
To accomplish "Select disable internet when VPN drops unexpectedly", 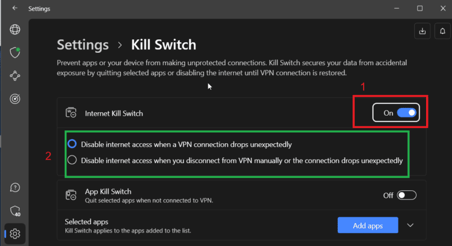I will pyautogui.click(x=72, y=144).
